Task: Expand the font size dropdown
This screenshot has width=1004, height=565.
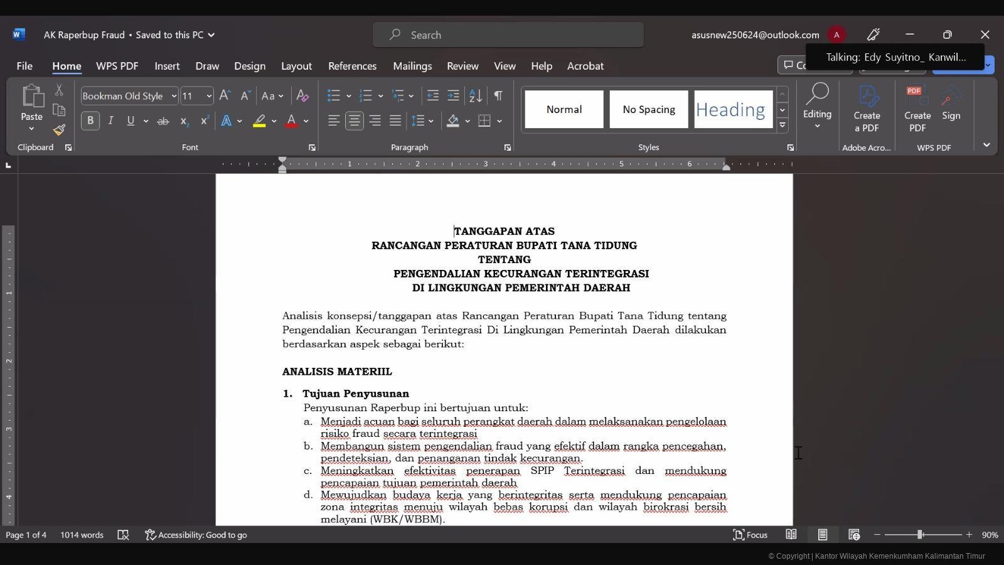Action: click(209, 96)
